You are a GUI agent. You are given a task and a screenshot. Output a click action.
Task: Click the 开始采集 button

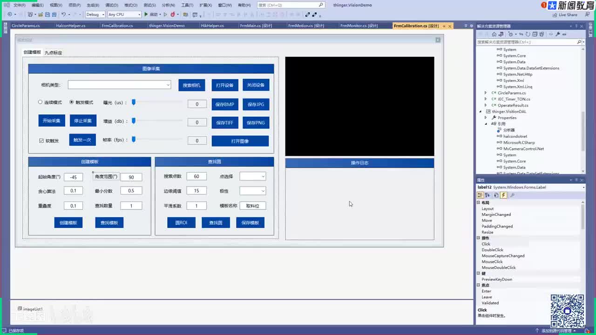click(x=51, y=121)
